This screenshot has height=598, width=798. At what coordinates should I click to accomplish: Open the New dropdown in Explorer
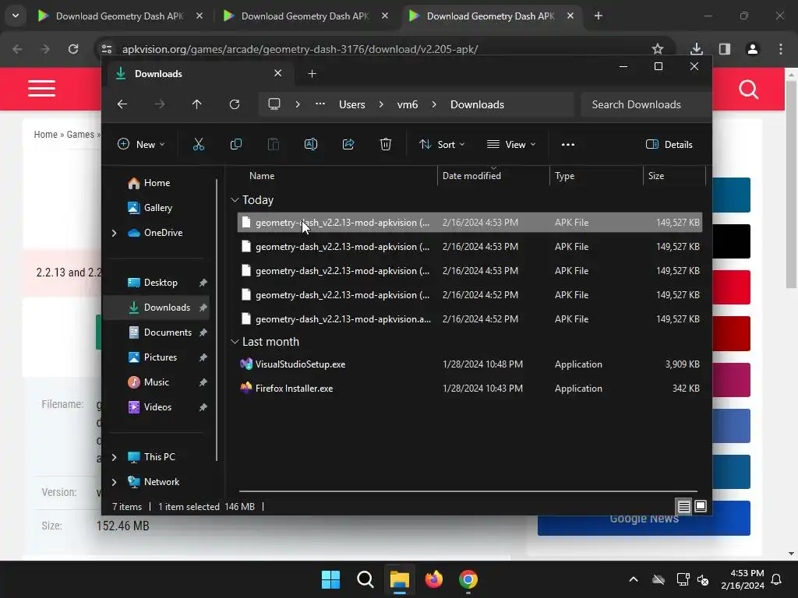142,144
